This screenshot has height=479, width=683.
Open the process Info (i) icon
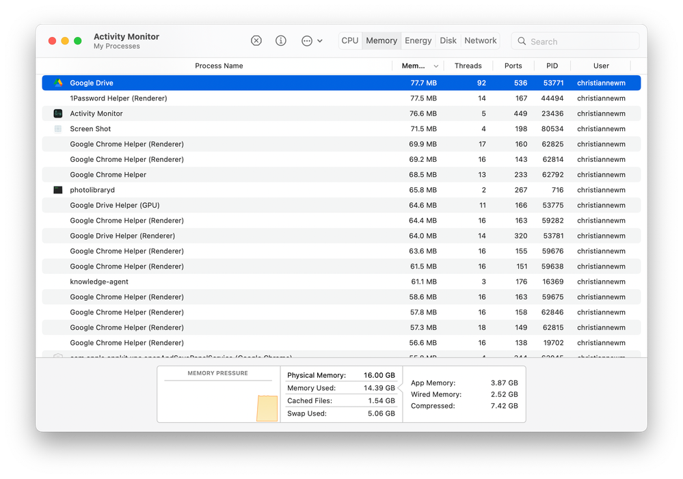(281, 40)
